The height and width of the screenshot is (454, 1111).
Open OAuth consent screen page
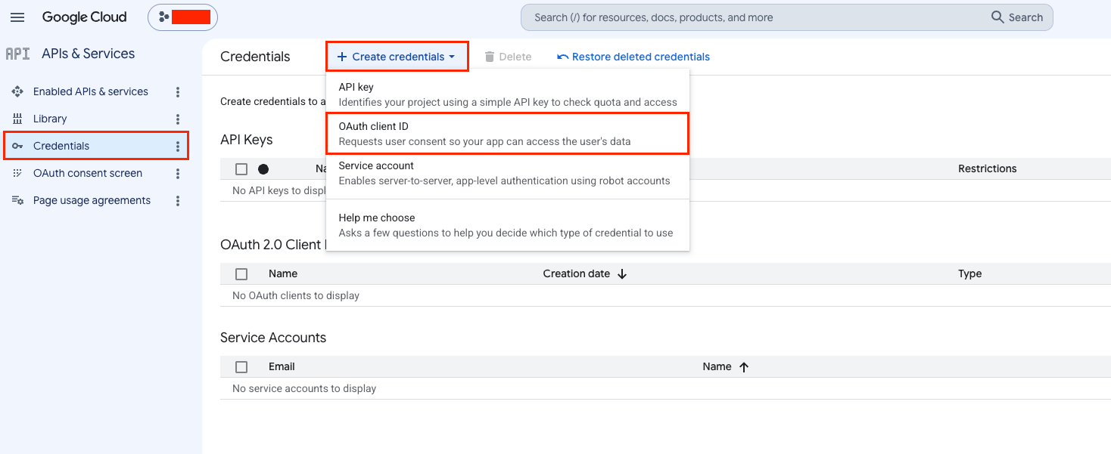(88, 173)
